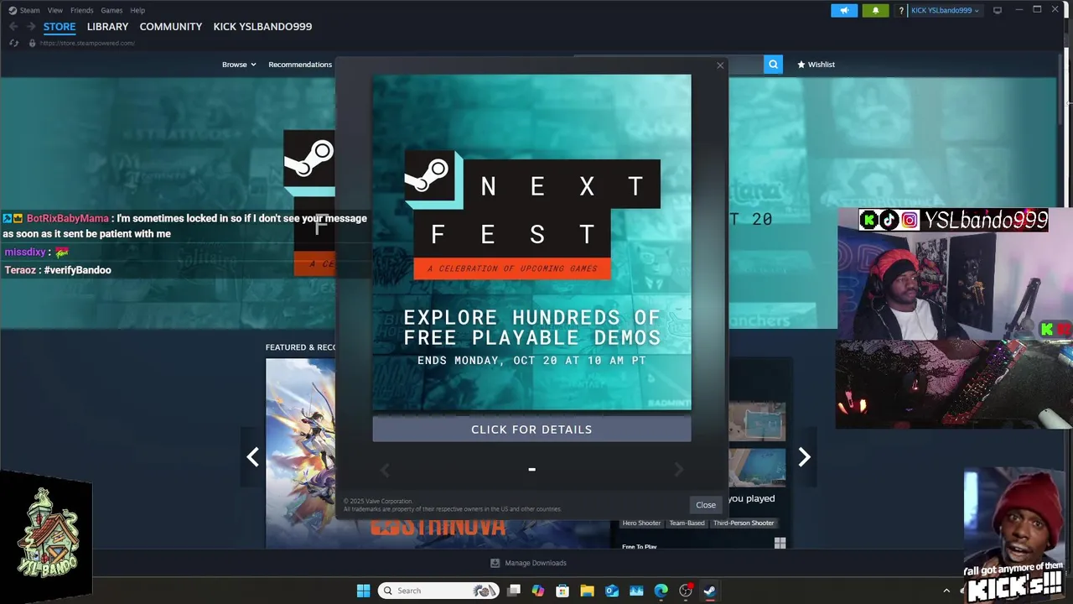Screen dimensions: 1073x604
Task: Open File Explorer from taskbar
Action: point(587,591)
